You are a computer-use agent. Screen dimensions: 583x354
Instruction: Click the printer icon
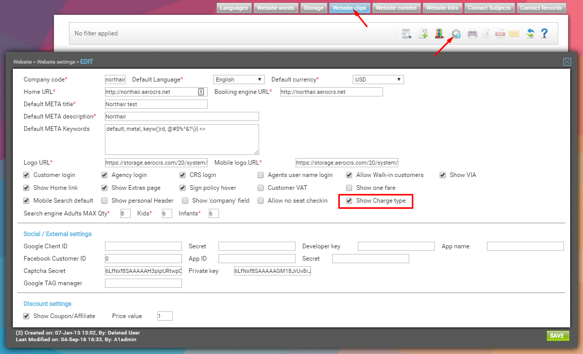pos(472,34)
